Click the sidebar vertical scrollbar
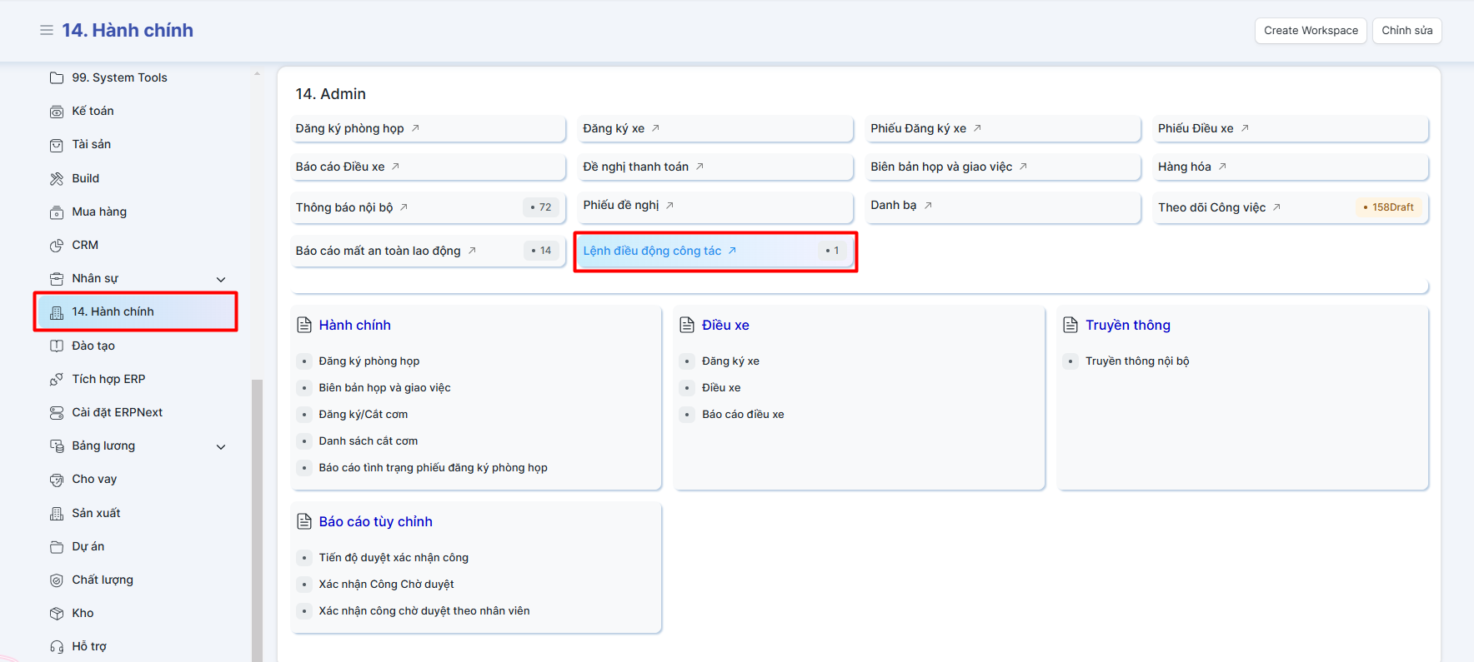 click(x=257, y=516)
